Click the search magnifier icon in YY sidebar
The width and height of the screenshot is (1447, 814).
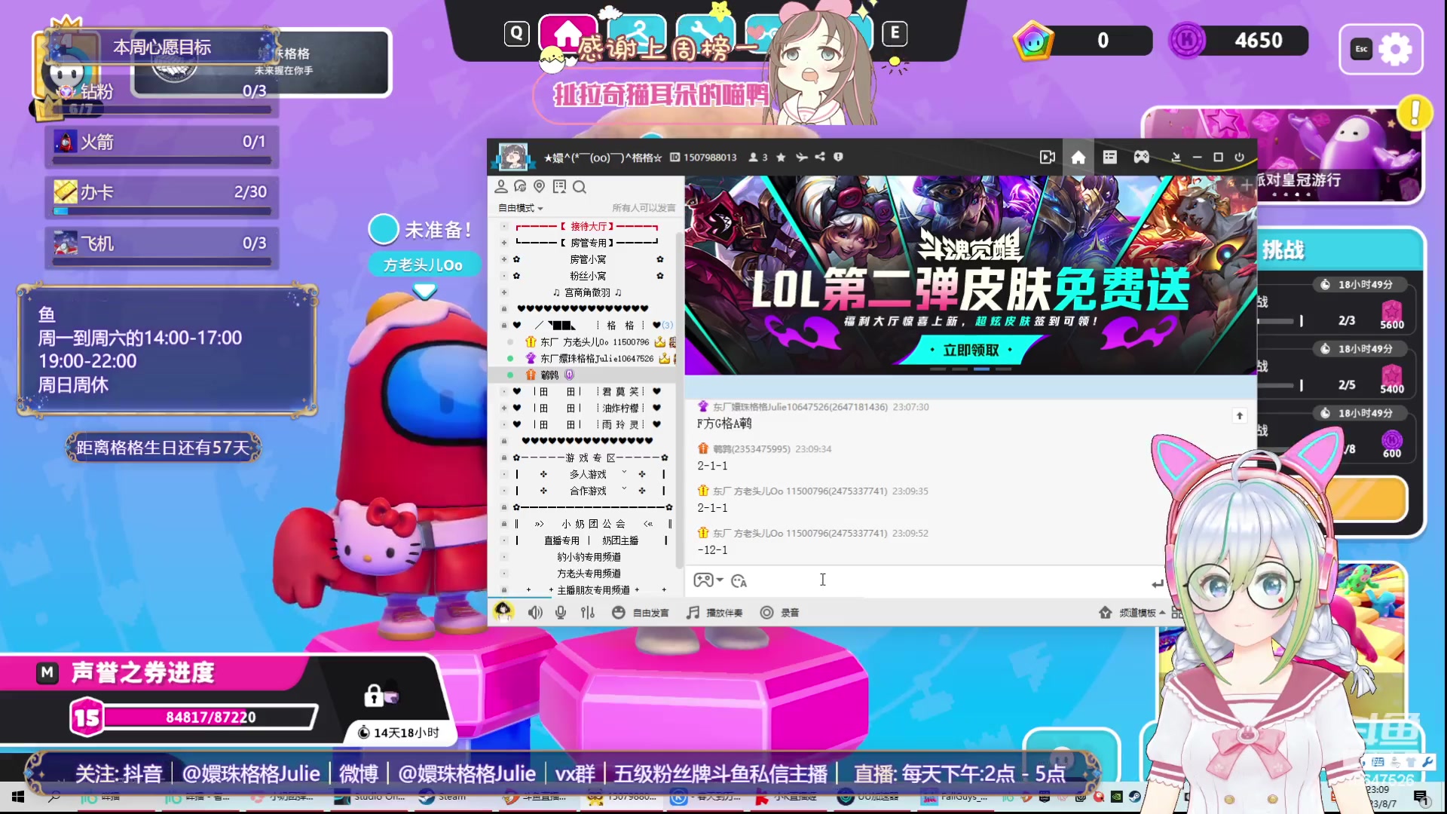click(x=579, y=186)
